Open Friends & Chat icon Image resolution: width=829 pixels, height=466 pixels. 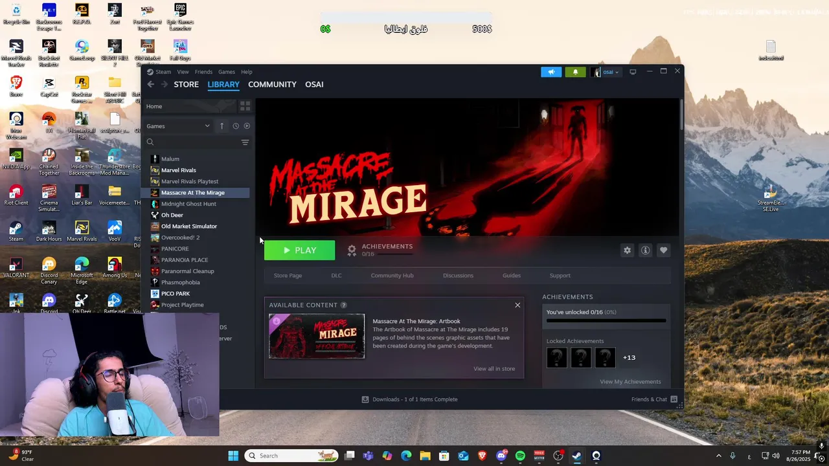(674, 399)
